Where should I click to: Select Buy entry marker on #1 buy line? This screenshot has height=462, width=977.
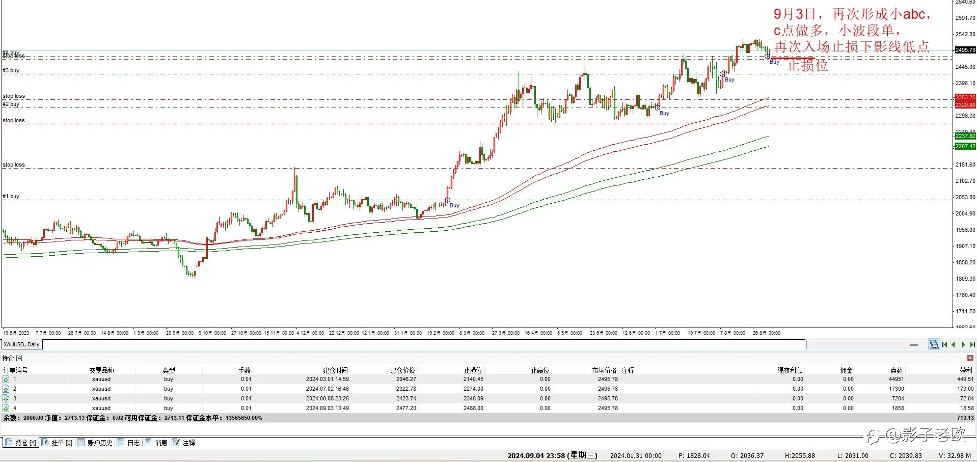[x=448, y=200]
